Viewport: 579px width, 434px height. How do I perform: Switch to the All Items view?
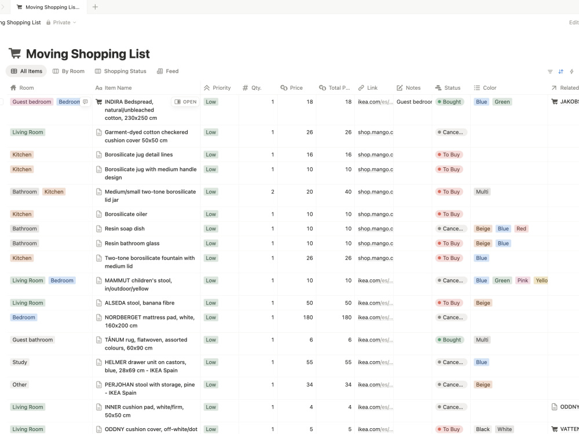26,71
